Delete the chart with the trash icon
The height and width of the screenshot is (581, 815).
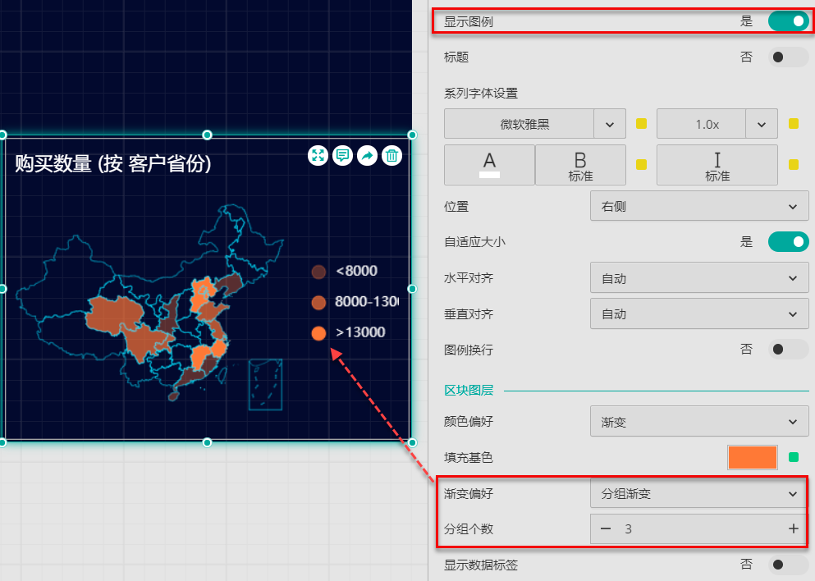[x=392, y=155]
